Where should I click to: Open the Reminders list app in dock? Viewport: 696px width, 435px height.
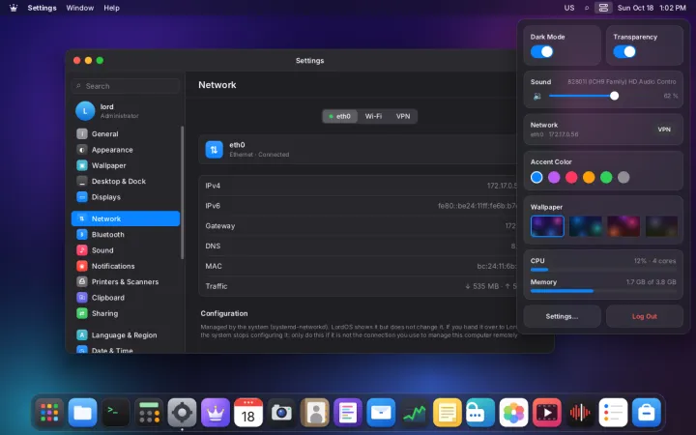pyautogui.click(x=613, y=413)
